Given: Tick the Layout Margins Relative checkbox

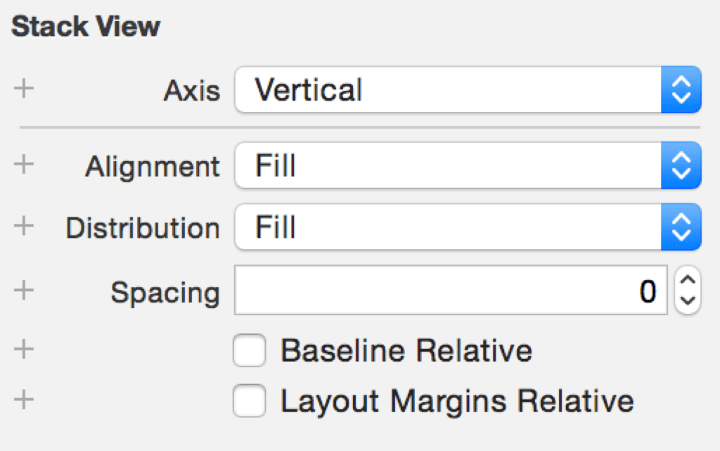Looking at the screenshot, I should coord(250,401).
